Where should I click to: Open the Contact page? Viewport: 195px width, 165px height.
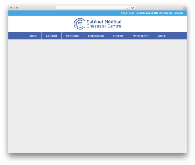tap(161, 36)
